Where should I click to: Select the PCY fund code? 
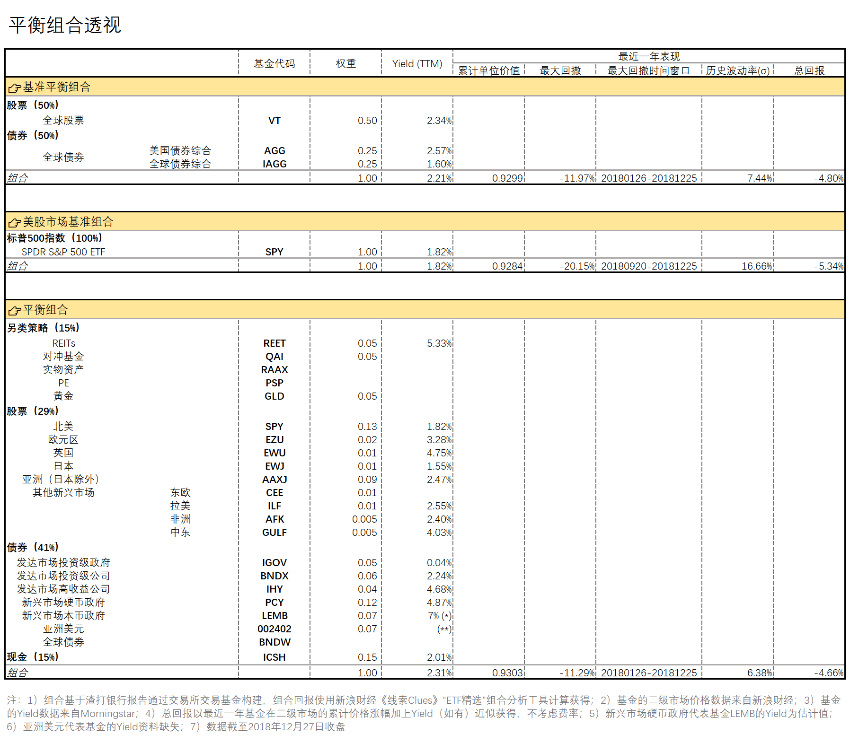[x=274, y=603]
